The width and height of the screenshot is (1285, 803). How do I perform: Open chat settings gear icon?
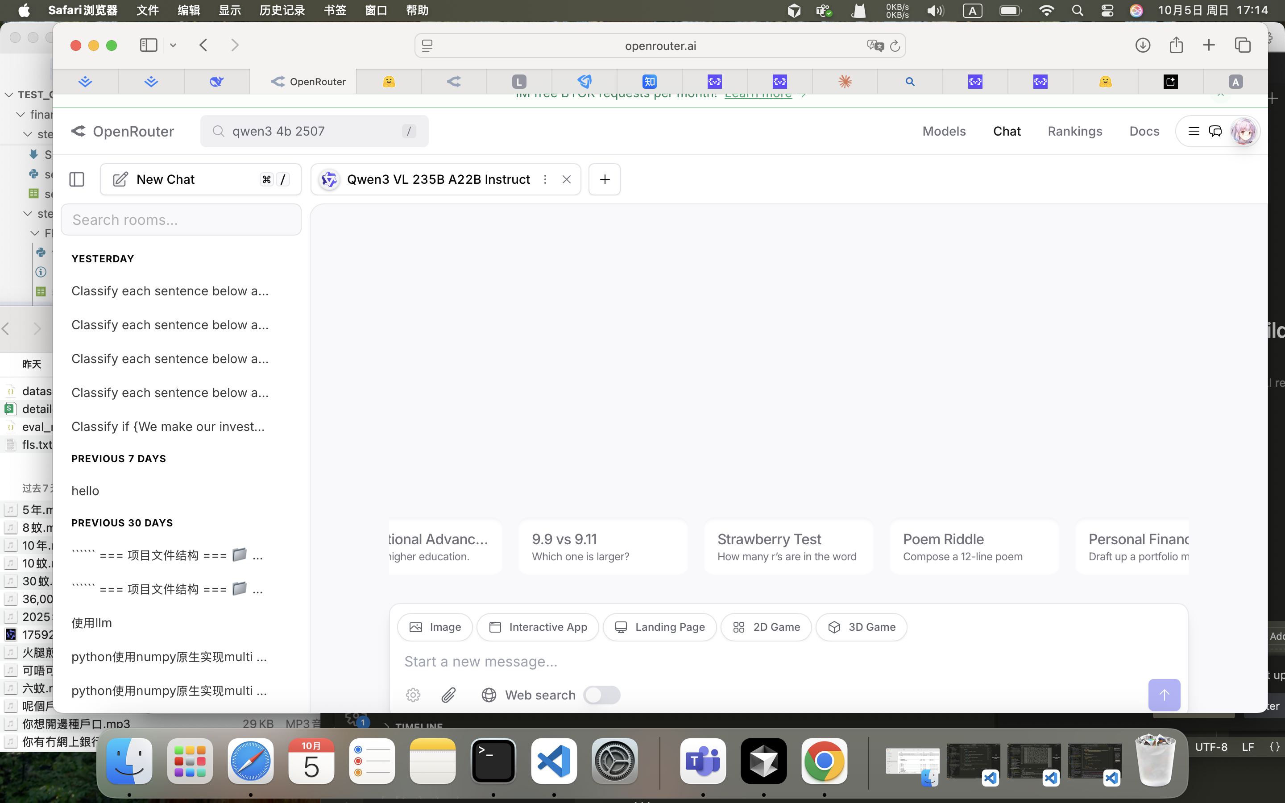[x=413, y=695]
